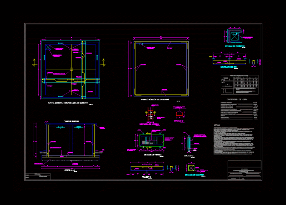The height and width of the screenshot is (205, 286).
Task: Click the left section-cut arrow marker A
Action: [34, 62]
